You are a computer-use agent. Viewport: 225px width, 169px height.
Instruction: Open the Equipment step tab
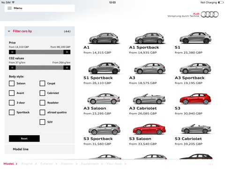92,164
